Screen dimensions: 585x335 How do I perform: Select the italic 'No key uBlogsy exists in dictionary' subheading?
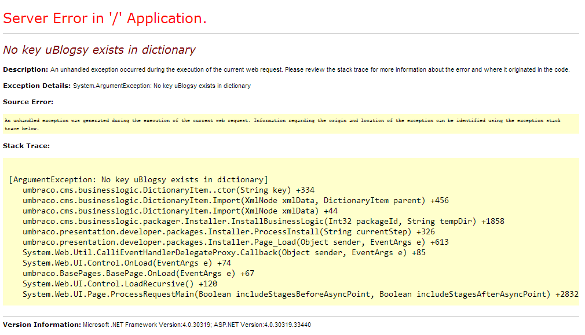click(99, 50)
